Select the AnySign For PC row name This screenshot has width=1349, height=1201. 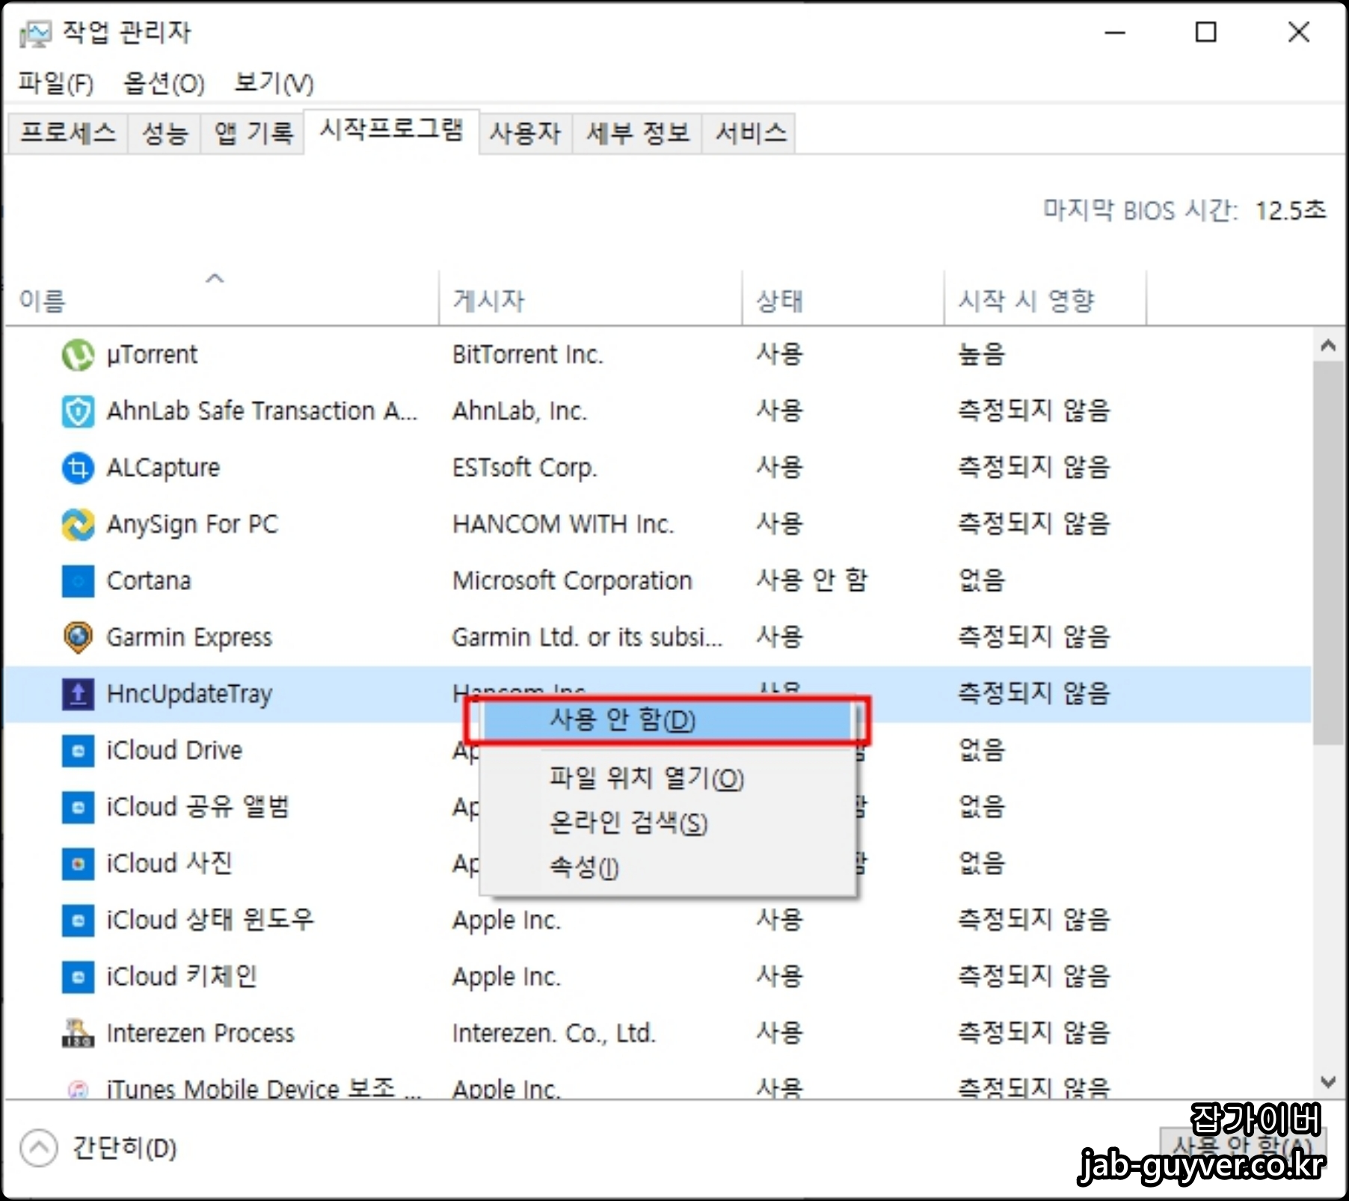[192, 524]
